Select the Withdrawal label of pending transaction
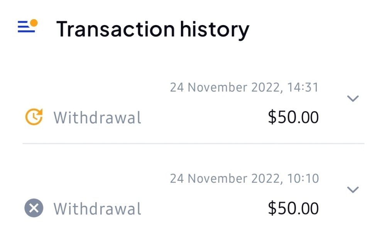Screen dimensions: 387x231 click(97, 117)
